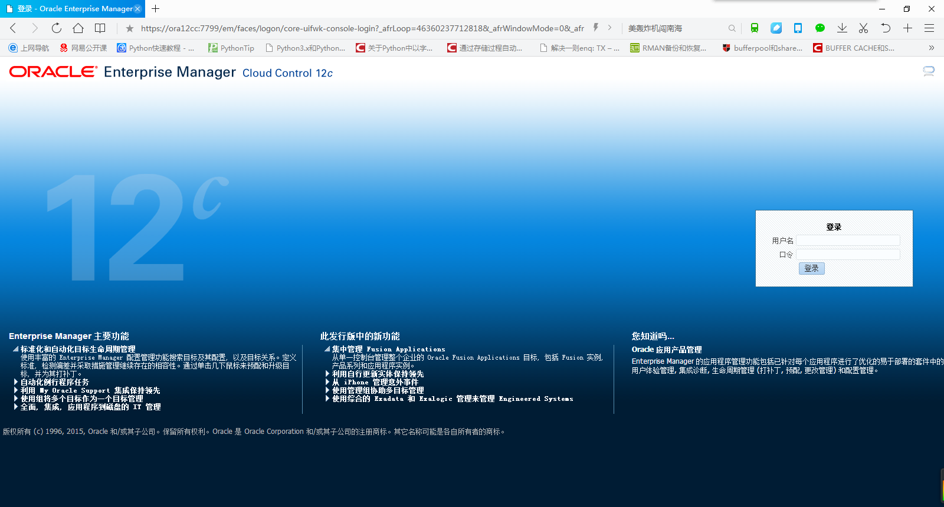This screenshot has height=507, width=944.
Task: Click the 此发行版中的新功能 heading
Action: click(360, 336)
